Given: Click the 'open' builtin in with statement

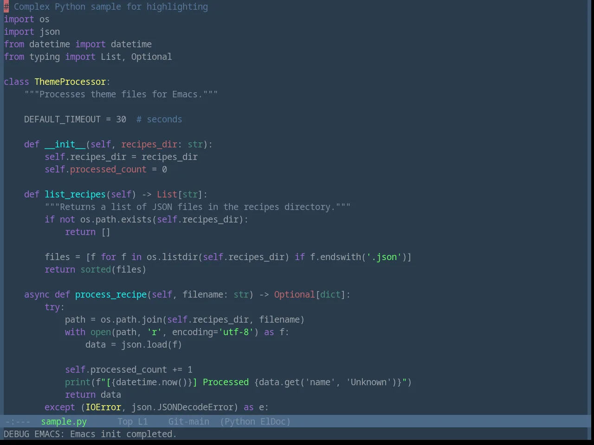Looking at the screenshot, I should pos(101,332).
